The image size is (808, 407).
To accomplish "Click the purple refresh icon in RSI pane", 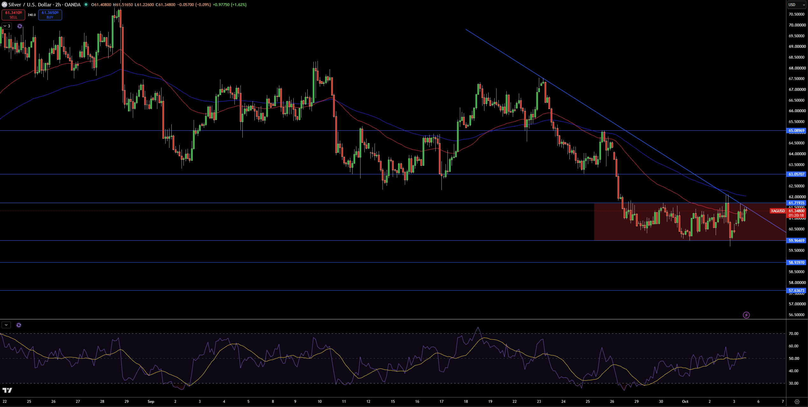I will [19, 325].
